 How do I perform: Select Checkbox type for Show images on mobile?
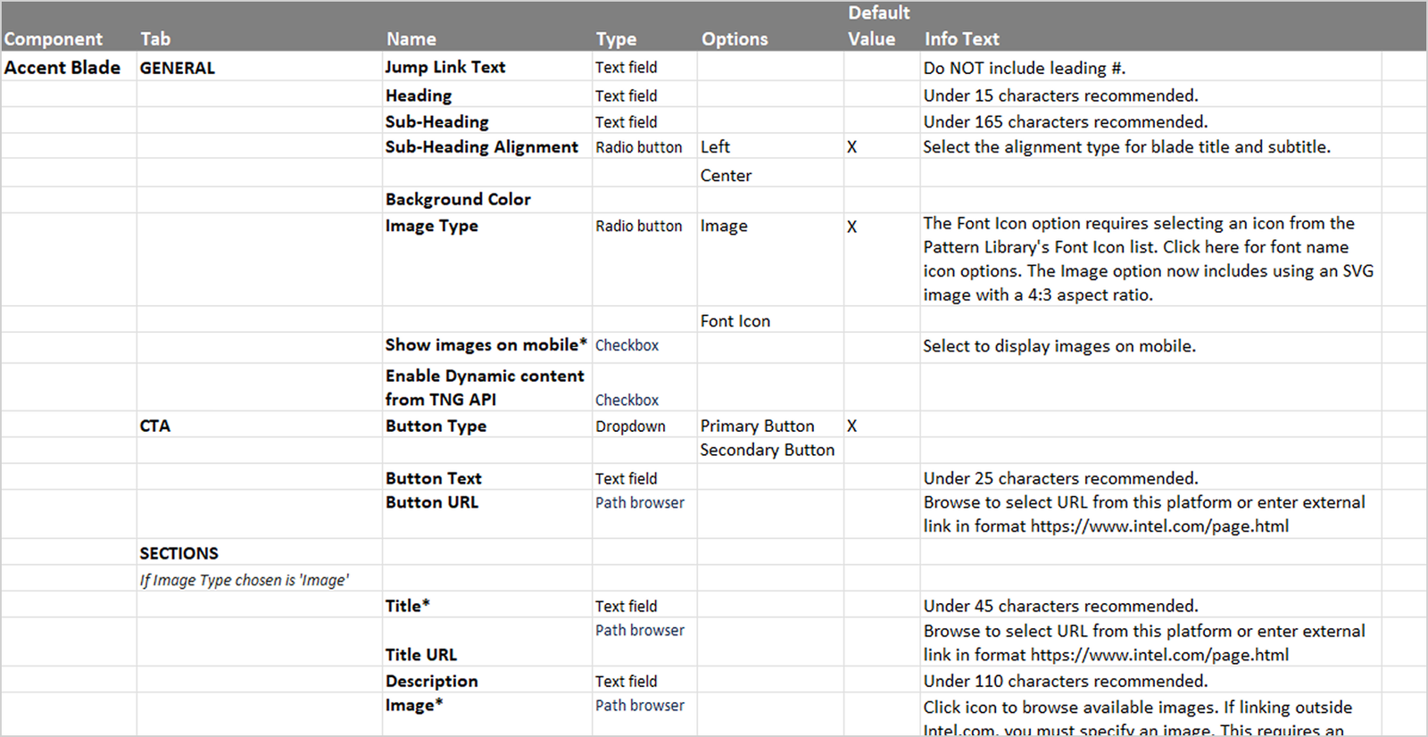[627, 345]
